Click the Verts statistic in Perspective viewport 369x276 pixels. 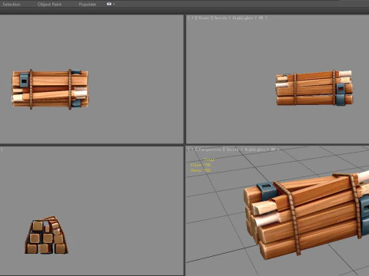(201, 170)
